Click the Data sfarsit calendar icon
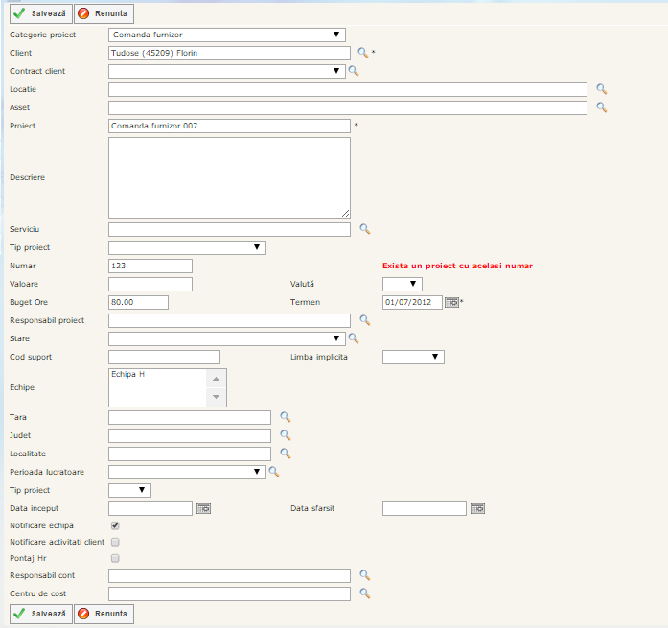 click(477, 509)
